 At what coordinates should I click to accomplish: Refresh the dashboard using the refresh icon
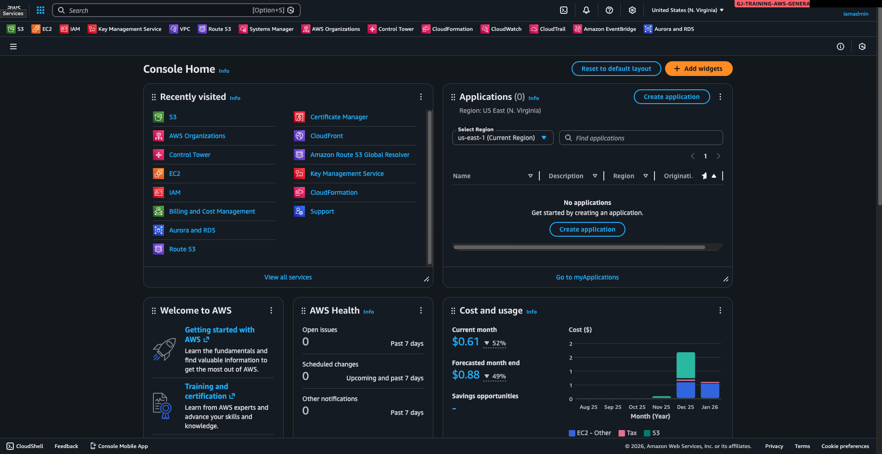(x=862, y=47)
